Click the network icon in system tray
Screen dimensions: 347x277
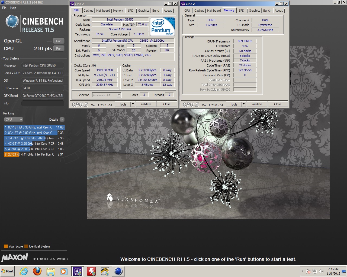[315, 271]
